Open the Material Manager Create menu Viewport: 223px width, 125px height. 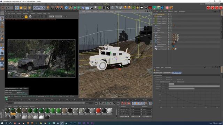(9, 107)
